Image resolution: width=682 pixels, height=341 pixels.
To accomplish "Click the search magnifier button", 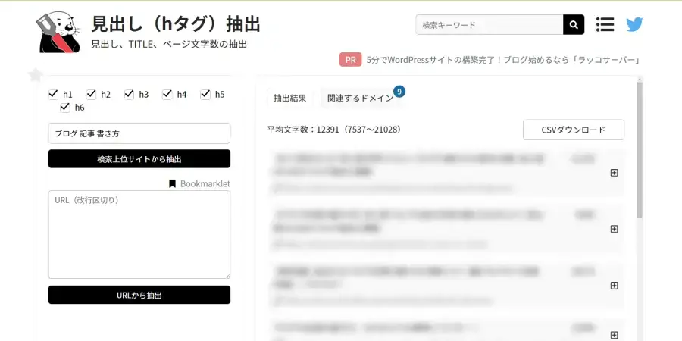I will pos(574,25).
